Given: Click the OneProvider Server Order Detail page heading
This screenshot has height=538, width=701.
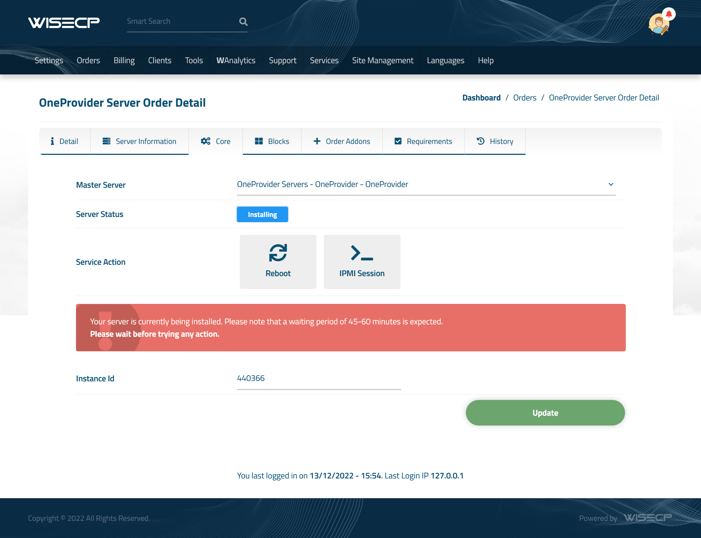Looking at the screenshot, I should coord(122,103).
